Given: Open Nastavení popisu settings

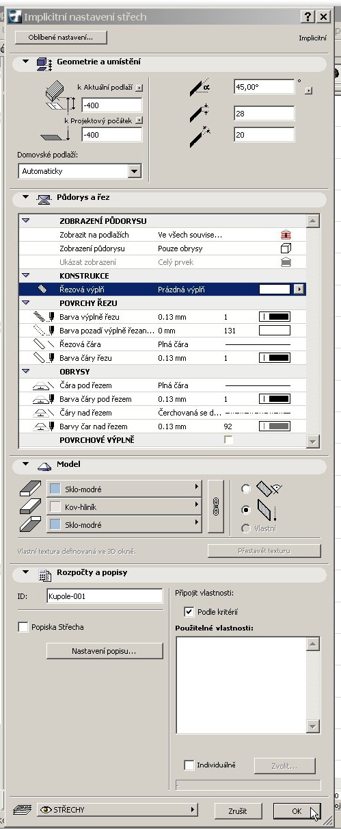Looking at the screenshot, I should point(105,651).
